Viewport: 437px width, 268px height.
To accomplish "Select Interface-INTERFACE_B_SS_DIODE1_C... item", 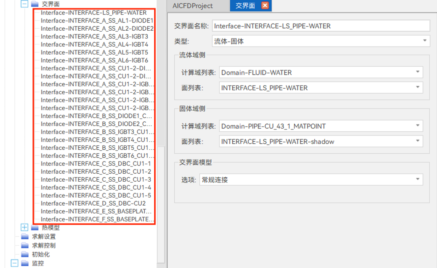I will (96, 116).
